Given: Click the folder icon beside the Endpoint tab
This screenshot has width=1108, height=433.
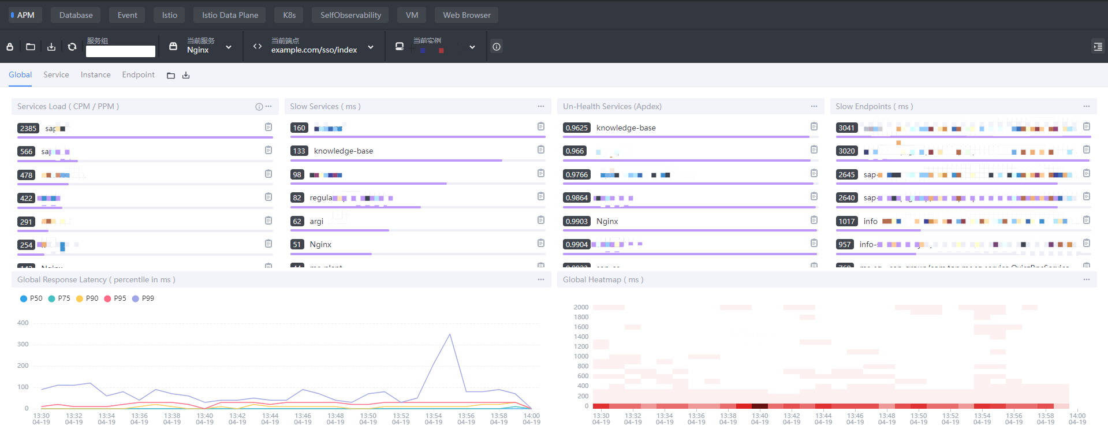Looking at the screenshot, I should click(x=171, y=76).
